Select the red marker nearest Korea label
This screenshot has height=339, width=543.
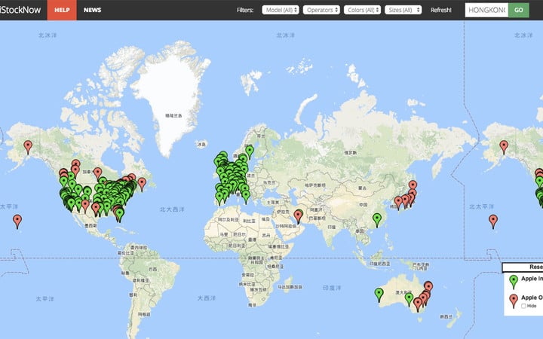click(398, 203)
